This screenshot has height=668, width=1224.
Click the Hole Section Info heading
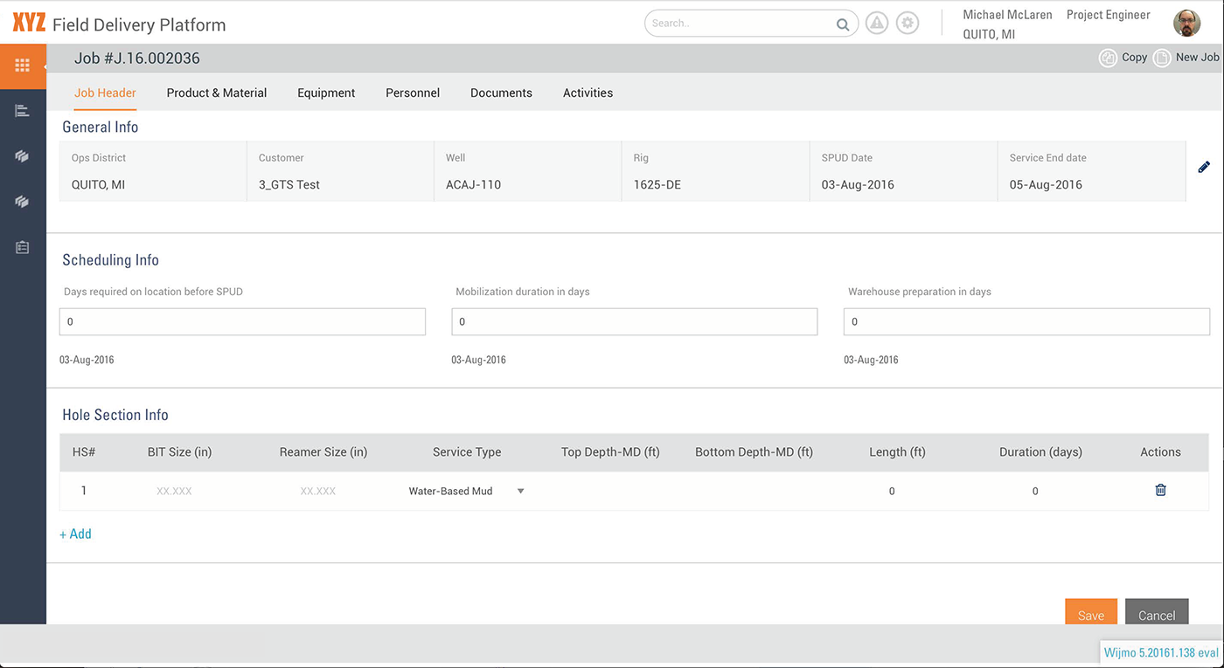[115, 415]
